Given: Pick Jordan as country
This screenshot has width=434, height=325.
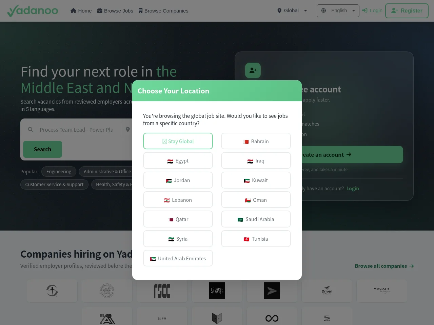Looking at the screenshot, I should 178,180.
